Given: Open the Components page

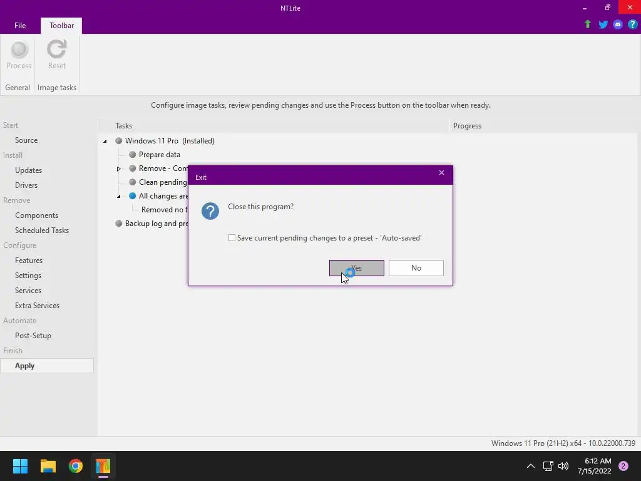Looking at the screenshot, I should pyautogui.click(x=36, y=215).
